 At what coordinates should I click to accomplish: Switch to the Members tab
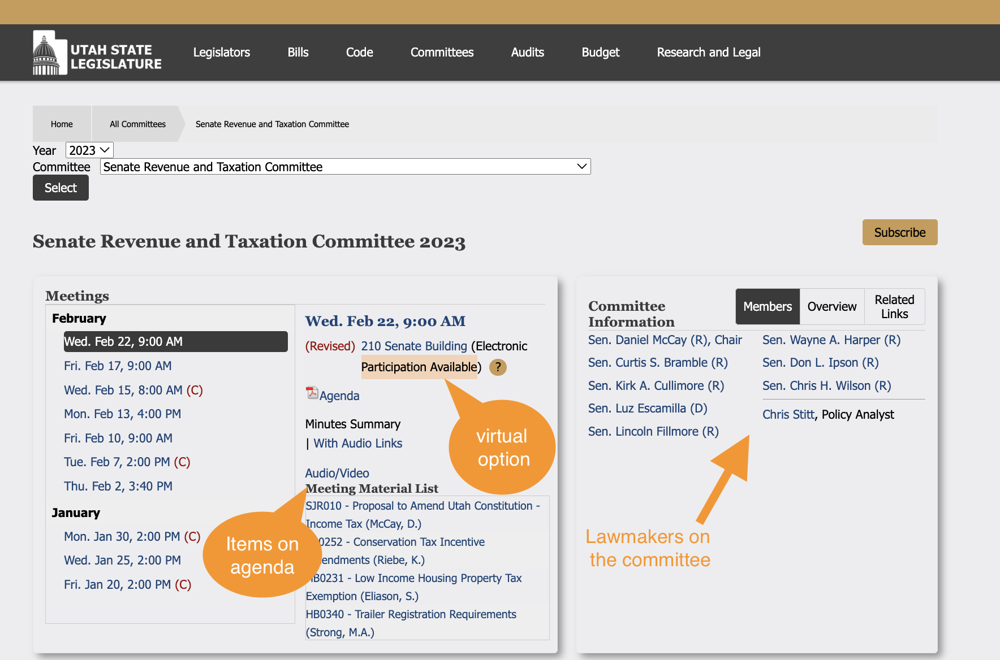coord(768,306)
